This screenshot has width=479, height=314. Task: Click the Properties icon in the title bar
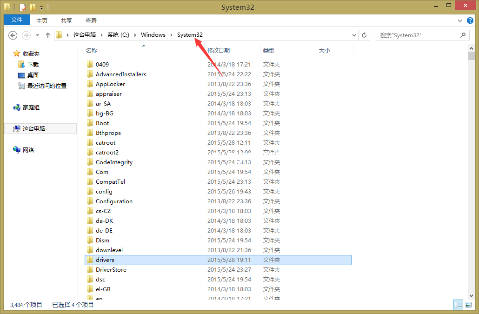pyautogui.click(x=23, y=7)
